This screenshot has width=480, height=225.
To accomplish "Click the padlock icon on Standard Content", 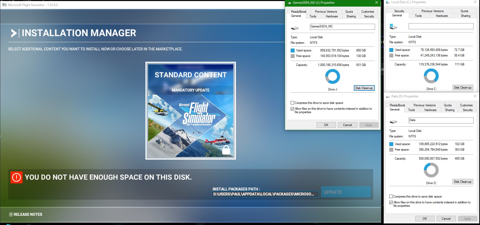I will point(226,150).
